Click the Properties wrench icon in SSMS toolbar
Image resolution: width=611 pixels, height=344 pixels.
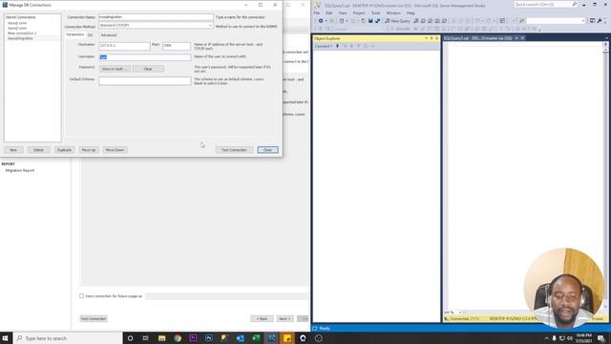[600, 21]
